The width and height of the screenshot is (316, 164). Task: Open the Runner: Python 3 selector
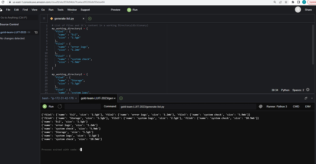tap(277, 106)
